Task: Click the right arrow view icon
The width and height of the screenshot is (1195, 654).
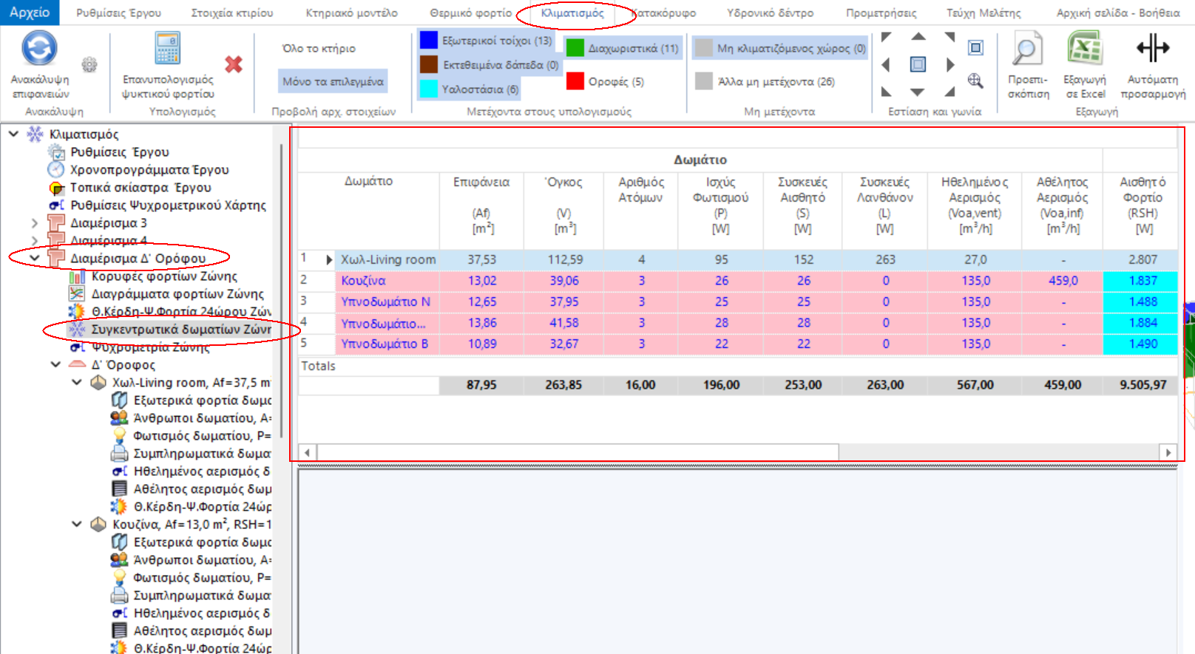Action: tap(950, 65)
